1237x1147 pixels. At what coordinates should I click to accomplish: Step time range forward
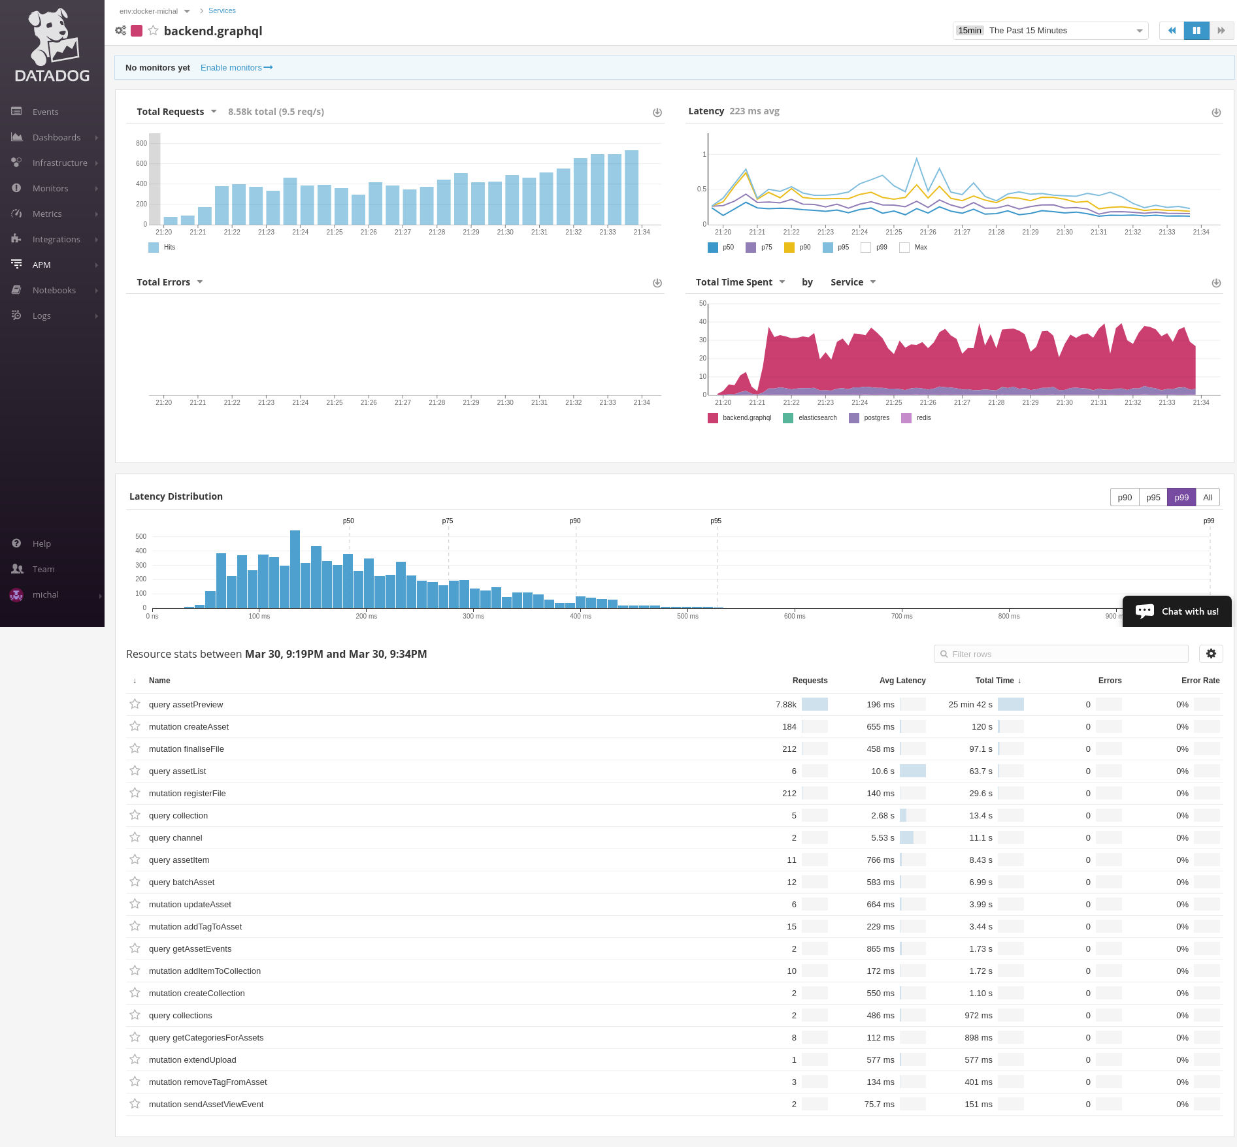pyautogui.click(x=1221, y=31)
